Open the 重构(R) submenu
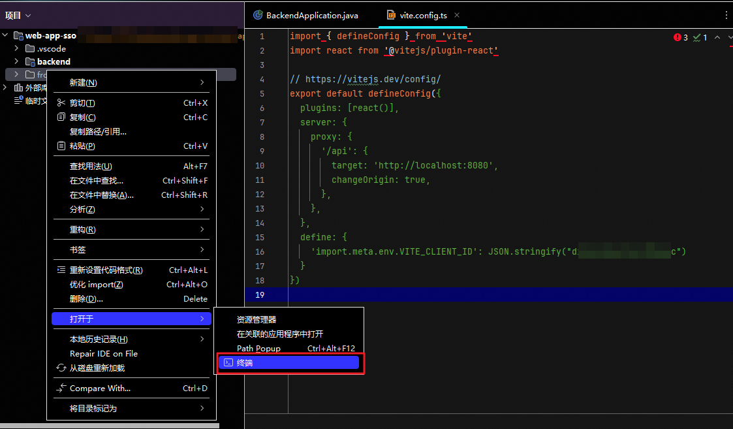The height and width of the screenshot is (429, 733). coord(131,229)
